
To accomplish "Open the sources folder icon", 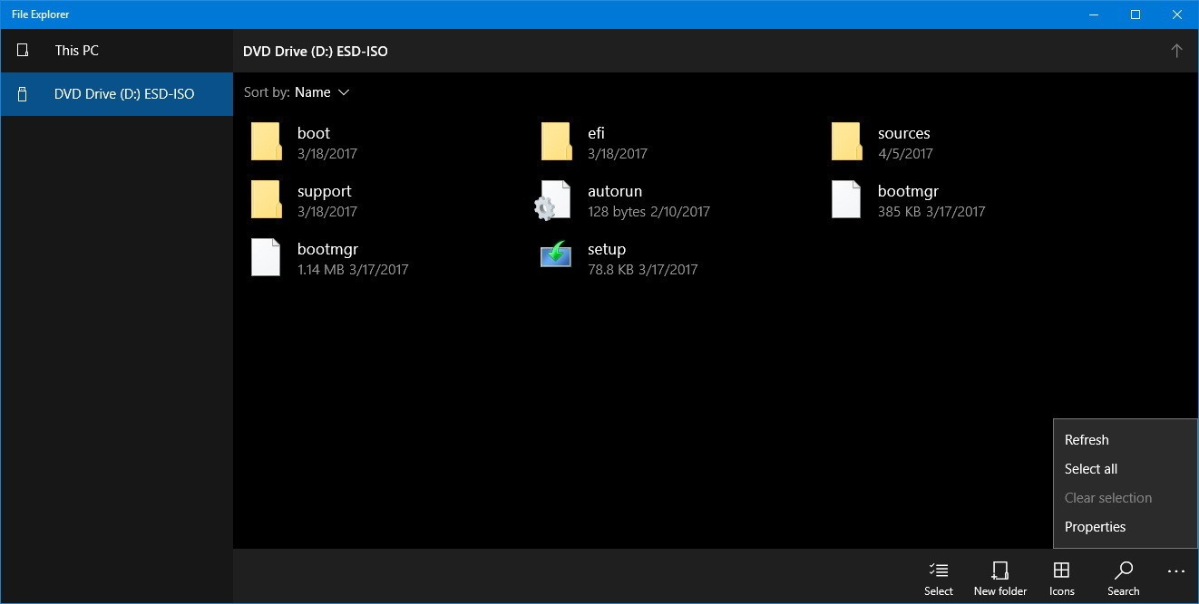I will 846,142.
